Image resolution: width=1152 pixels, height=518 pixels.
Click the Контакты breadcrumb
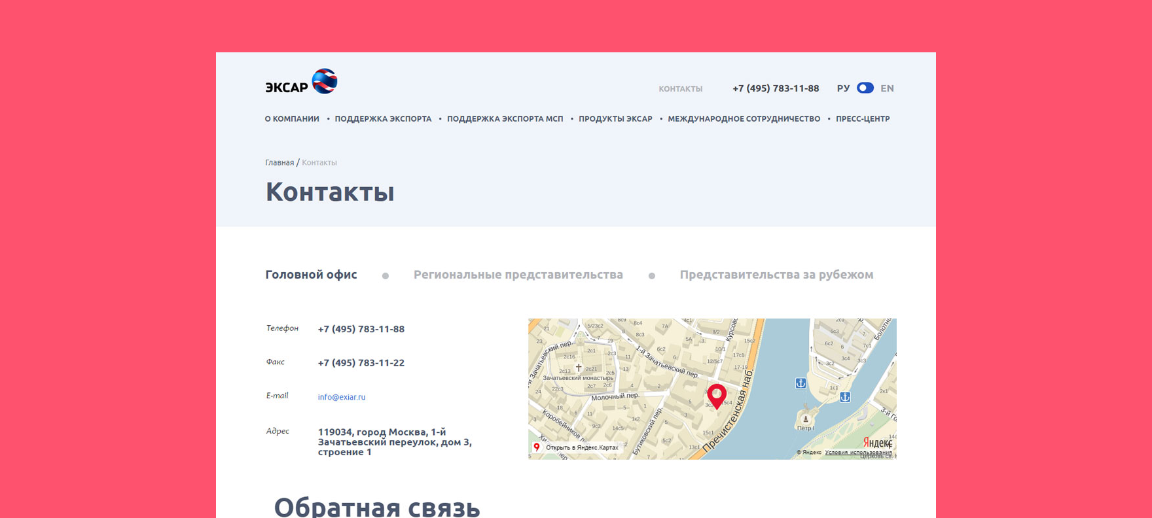tap(319, 162)
